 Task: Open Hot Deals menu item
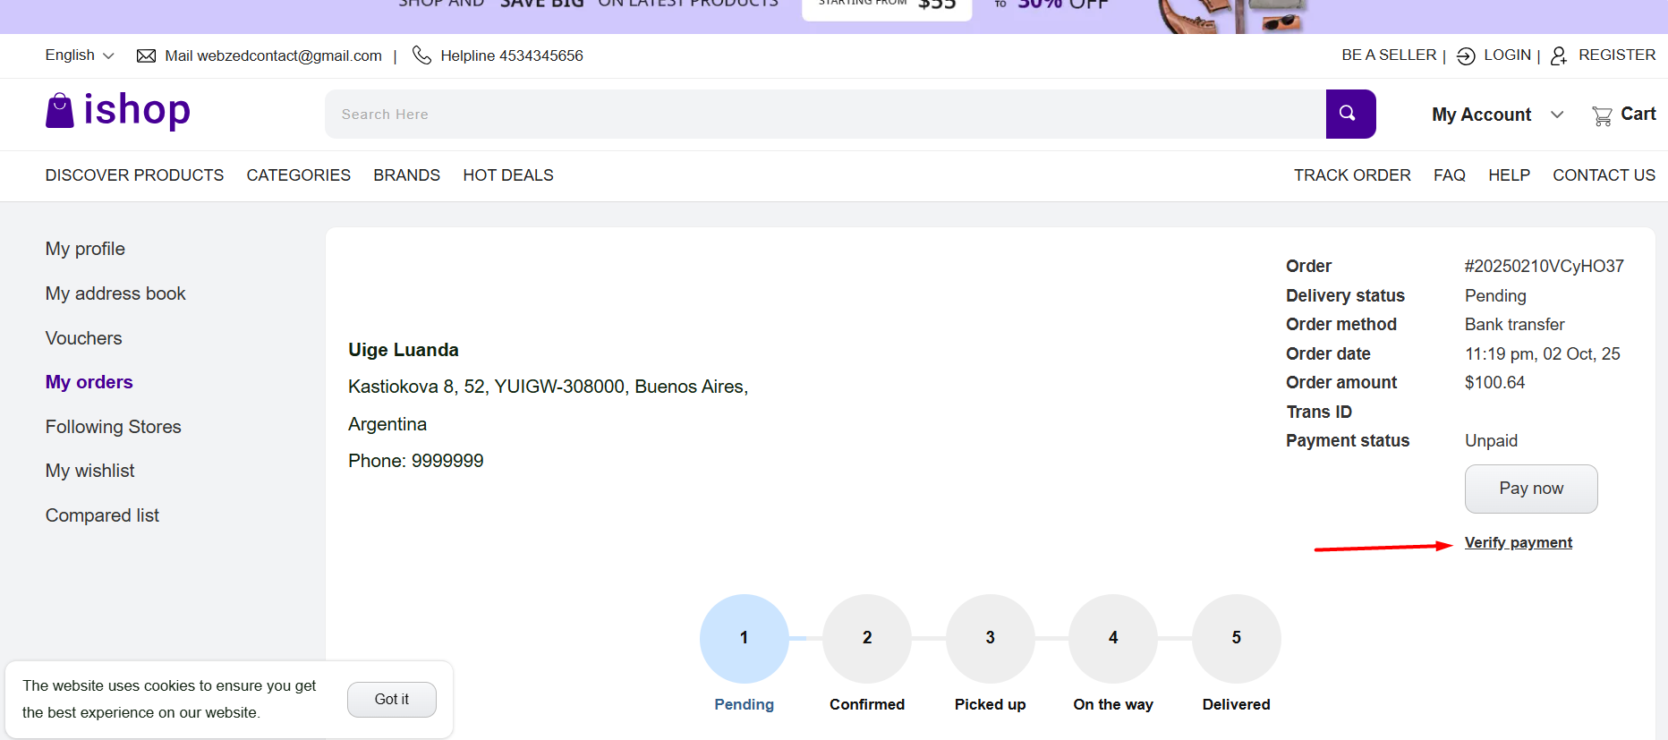(x=507, y=175)
